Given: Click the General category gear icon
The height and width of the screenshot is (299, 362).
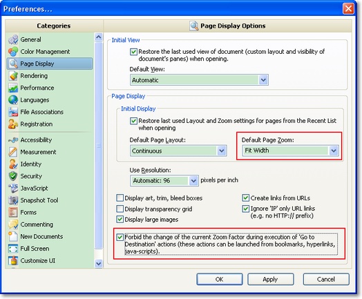Looking at the screenshot, I should click(13, 39).
